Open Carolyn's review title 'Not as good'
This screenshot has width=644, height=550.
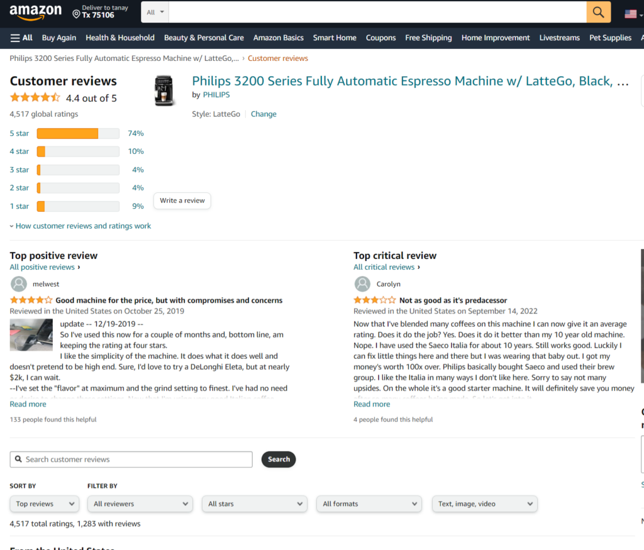pos(453,300)
